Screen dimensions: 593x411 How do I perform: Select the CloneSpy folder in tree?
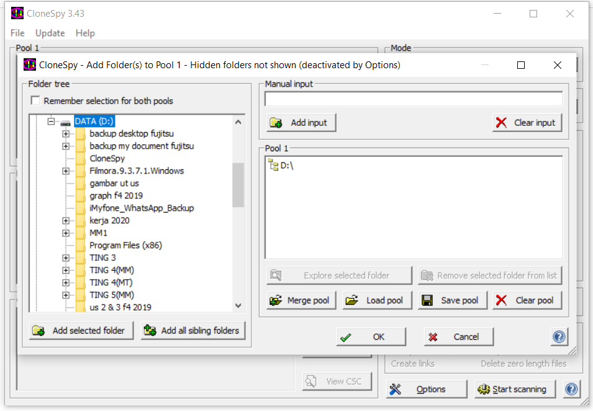pos(107,159)
